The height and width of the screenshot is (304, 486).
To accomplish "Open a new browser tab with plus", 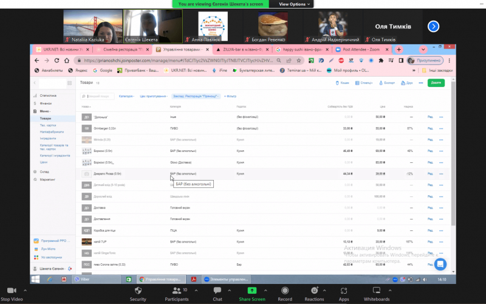I will click(x=399, y=49).
